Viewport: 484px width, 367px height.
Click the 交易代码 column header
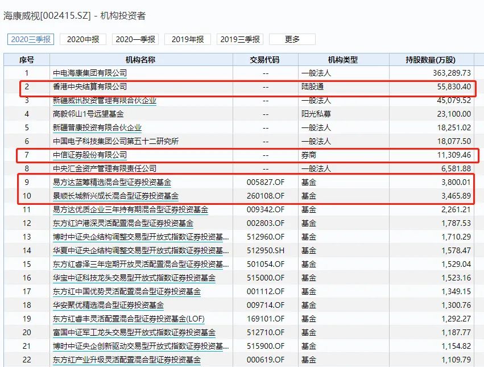[266, 60]
